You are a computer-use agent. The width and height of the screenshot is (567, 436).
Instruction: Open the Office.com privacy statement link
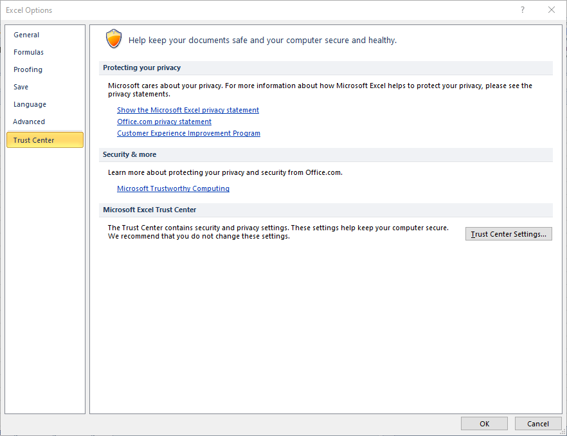click(164, 122)
